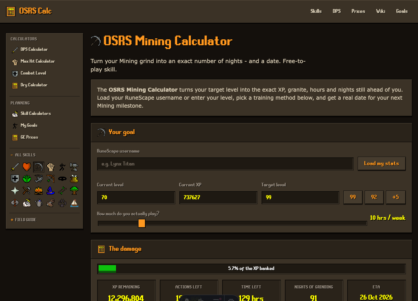Click the Load my stats button
Screen dimensions: 418x301
pos(381,163)
